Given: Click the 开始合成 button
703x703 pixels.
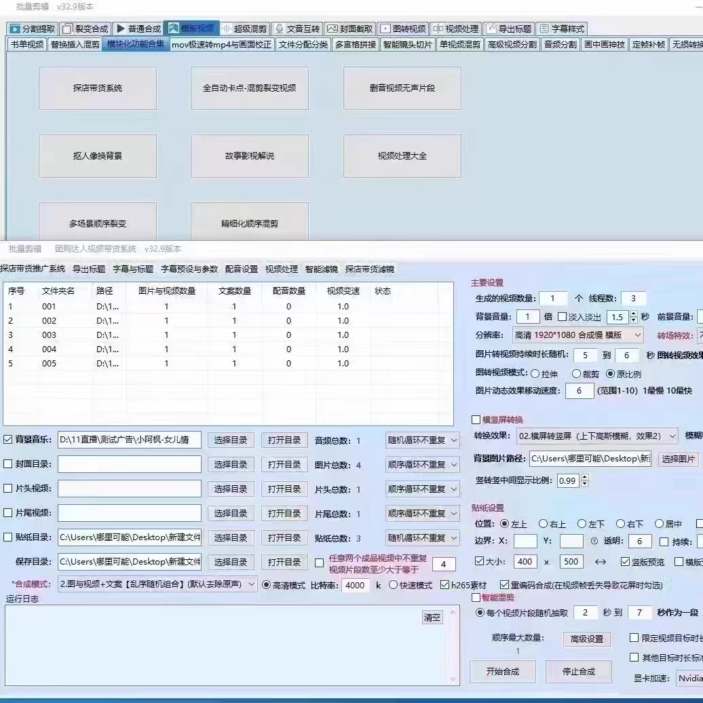Looking at the screenshot, I should [503, 671].
